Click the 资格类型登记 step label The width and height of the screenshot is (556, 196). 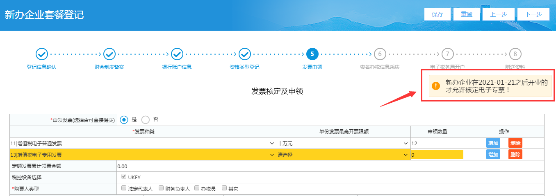pos(244,67)
